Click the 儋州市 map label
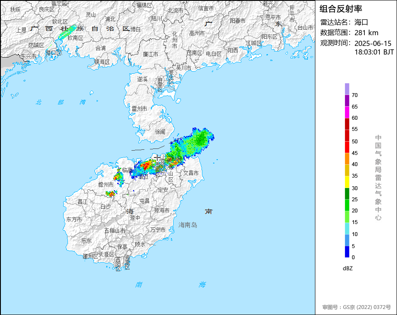This screenshot has width=397, height=315. click(106, 185)
